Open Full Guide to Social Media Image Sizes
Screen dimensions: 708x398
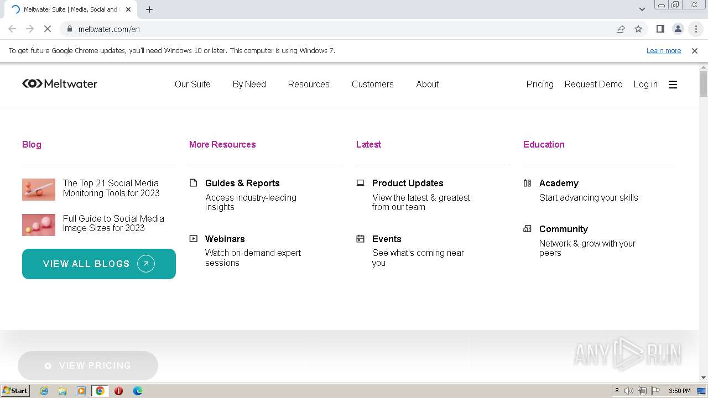click(113, 223)
